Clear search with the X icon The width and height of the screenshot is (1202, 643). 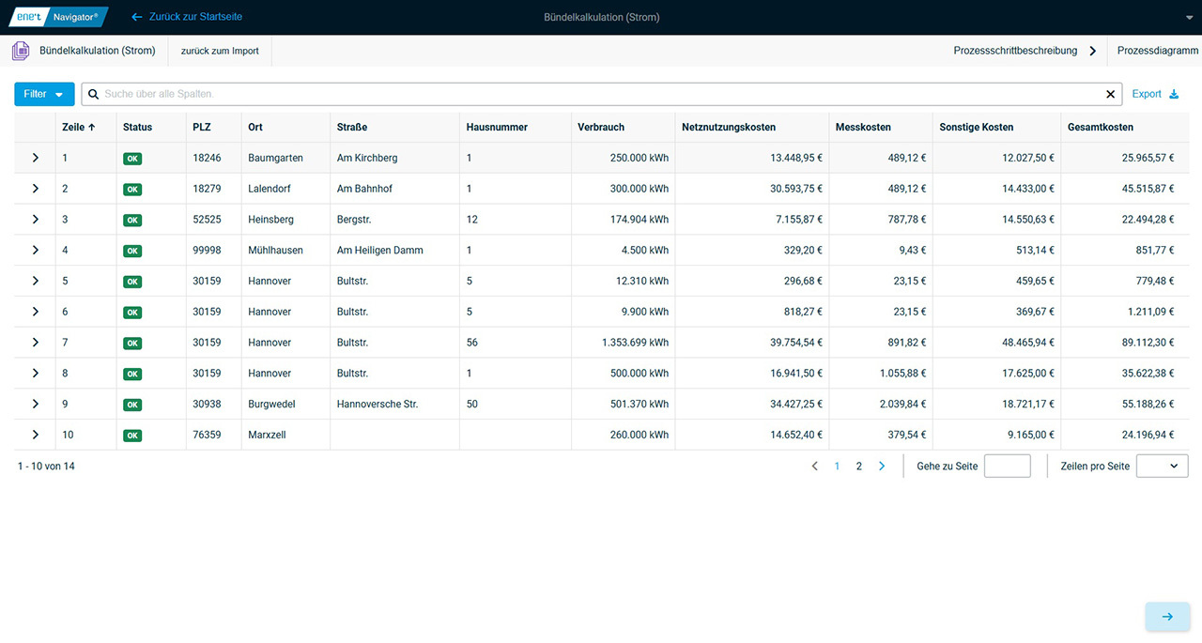pyautogui.click(x=1111, y=94)
